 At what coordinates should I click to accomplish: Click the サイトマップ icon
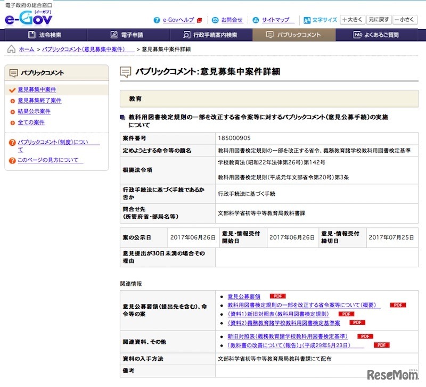click(256, 20)
